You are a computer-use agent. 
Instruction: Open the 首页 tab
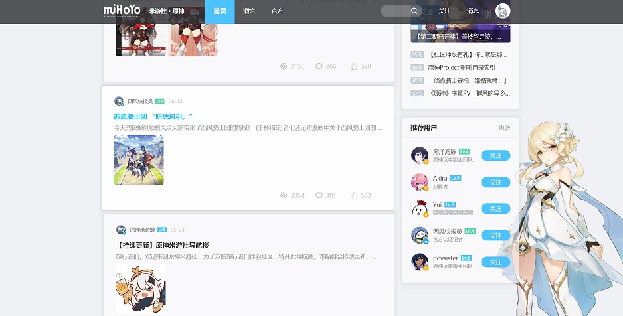tap(220, 11)
